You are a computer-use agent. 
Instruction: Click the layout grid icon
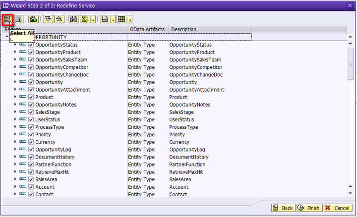121,19
